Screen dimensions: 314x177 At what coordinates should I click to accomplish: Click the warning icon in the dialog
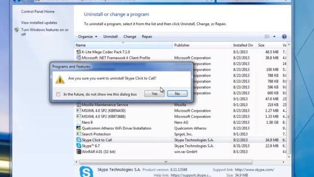60,80
